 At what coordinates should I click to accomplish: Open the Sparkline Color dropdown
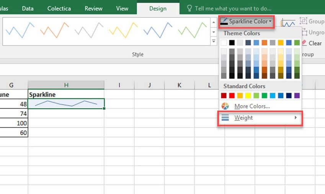pos(247,22)
